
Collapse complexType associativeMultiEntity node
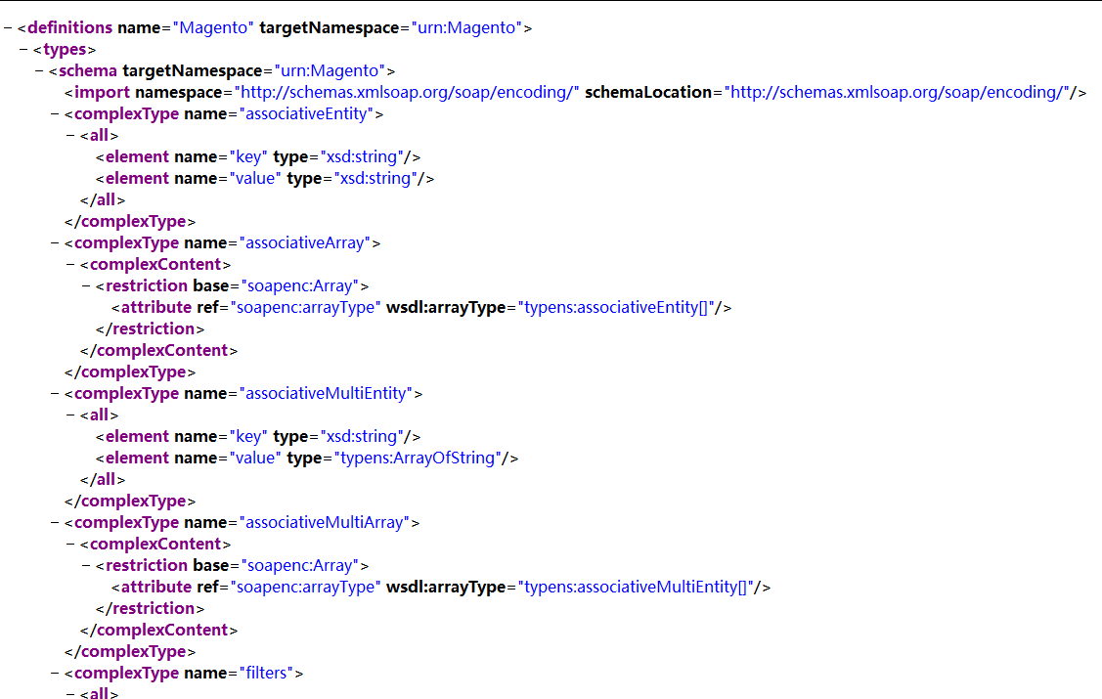pos(55,394)
